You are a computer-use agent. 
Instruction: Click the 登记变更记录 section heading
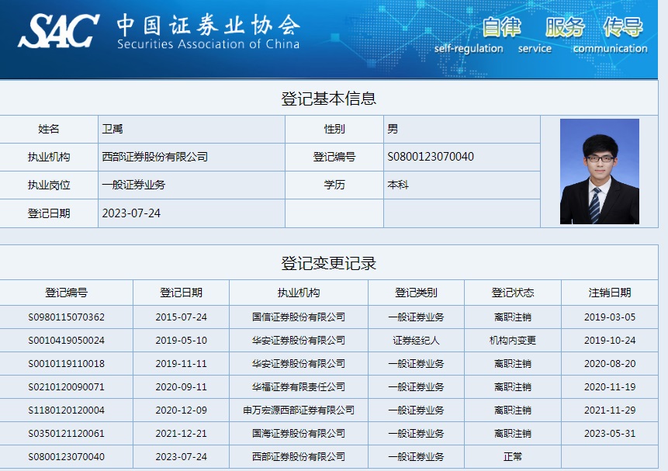tap(328, 263)
